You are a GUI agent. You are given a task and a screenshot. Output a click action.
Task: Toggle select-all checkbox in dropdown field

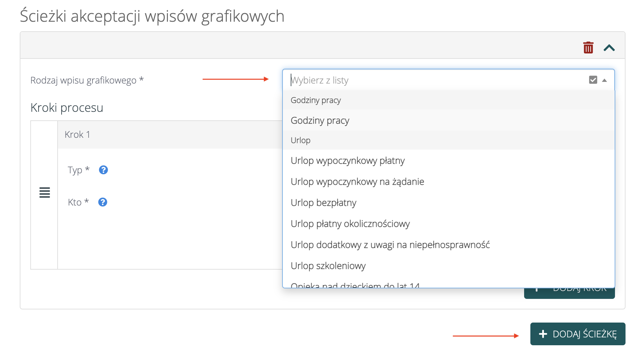coord(593,80)
